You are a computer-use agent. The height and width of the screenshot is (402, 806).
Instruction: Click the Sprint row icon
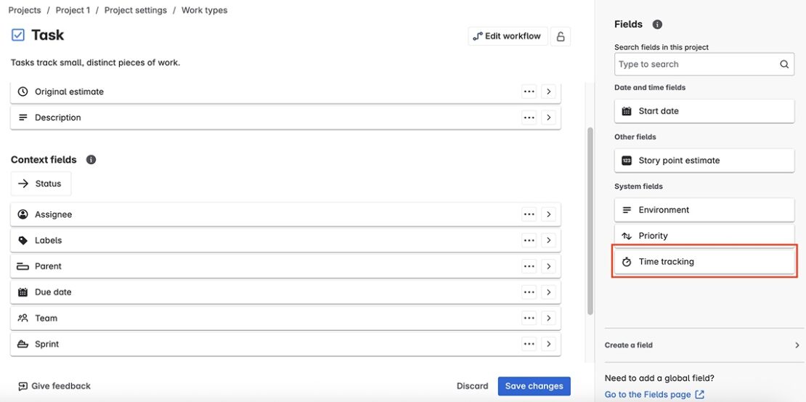pos(23,344)
